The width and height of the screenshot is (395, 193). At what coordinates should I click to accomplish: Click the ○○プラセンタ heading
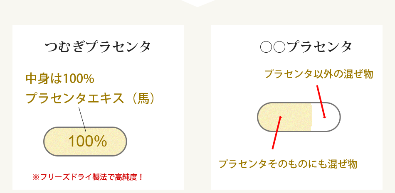[306, 47]
